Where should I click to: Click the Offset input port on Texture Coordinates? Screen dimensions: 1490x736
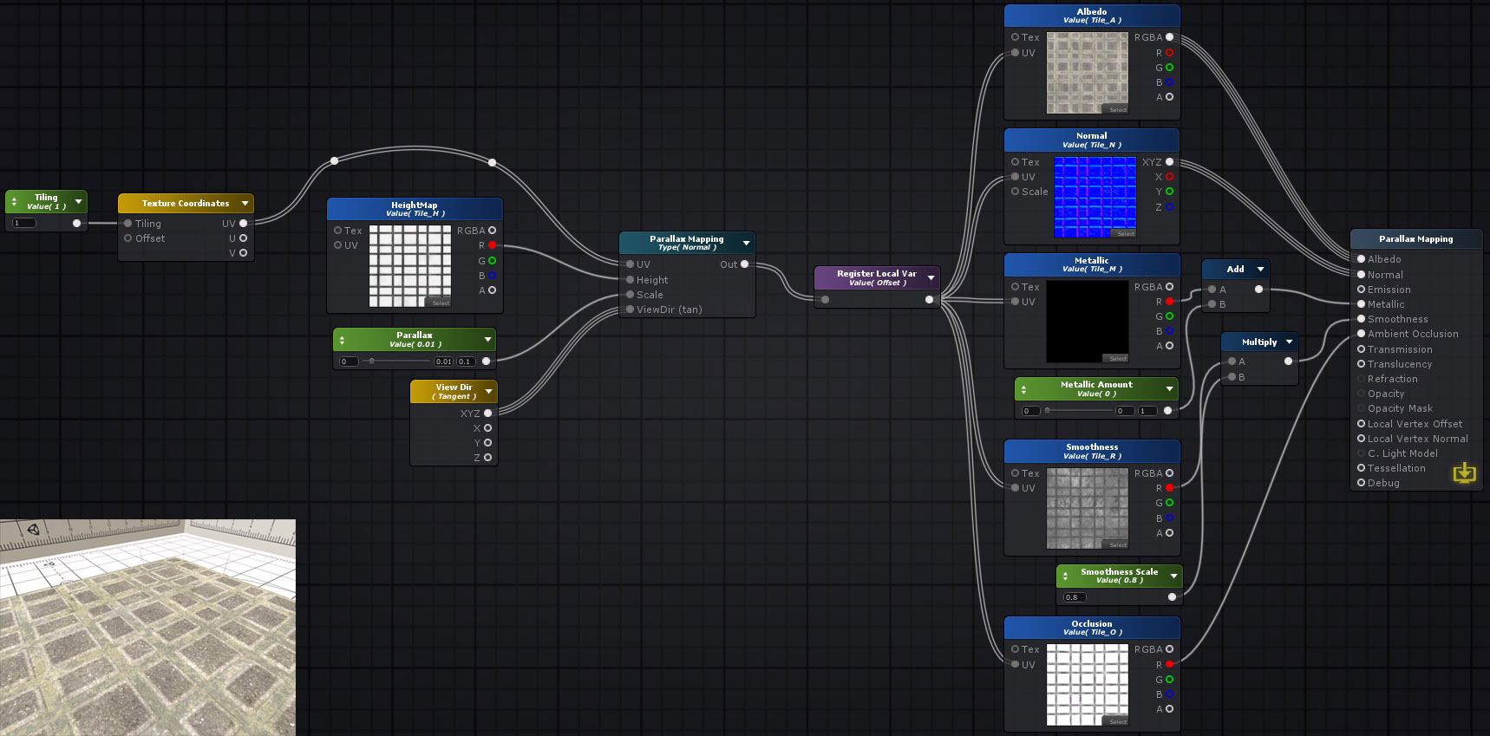pos(127,238)
